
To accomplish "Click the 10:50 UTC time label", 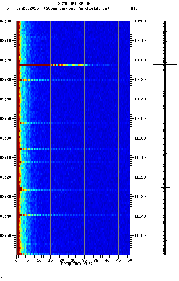I will pos(140,119).
